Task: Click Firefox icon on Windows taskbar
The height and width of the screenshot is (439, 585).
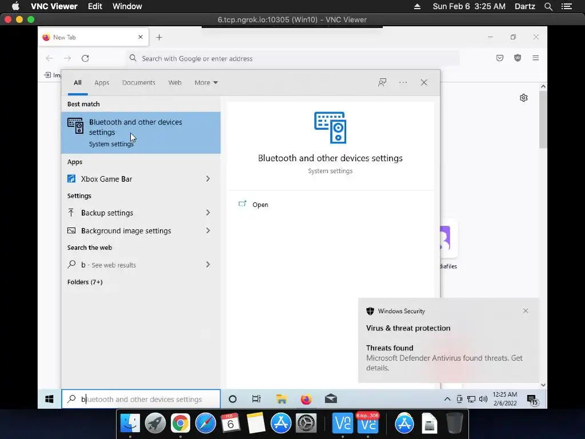Action: tap(306, 399)
